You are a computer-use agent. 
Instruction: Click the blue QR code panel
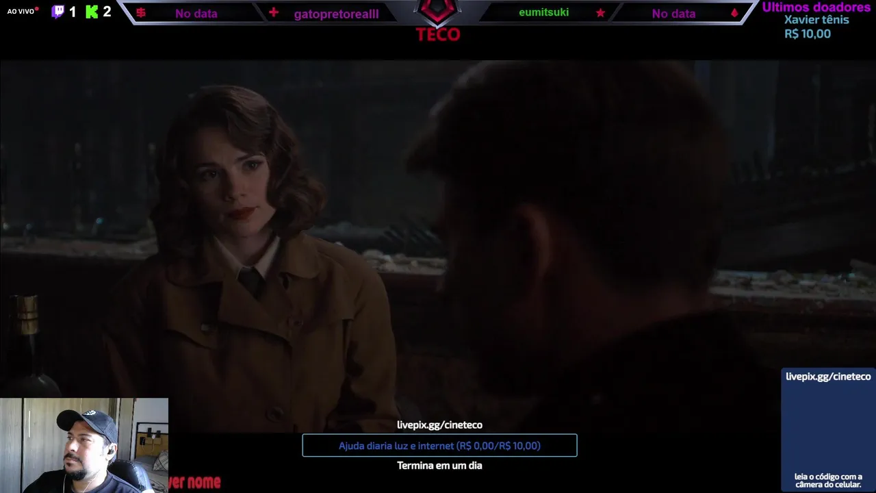pyautogui.click(x=828, y=430)
